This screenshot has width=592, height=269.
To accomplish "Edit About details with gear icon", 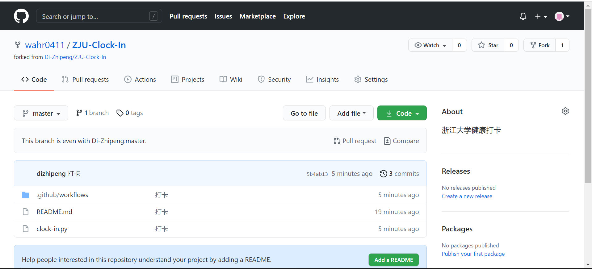I will click(565, 111).
